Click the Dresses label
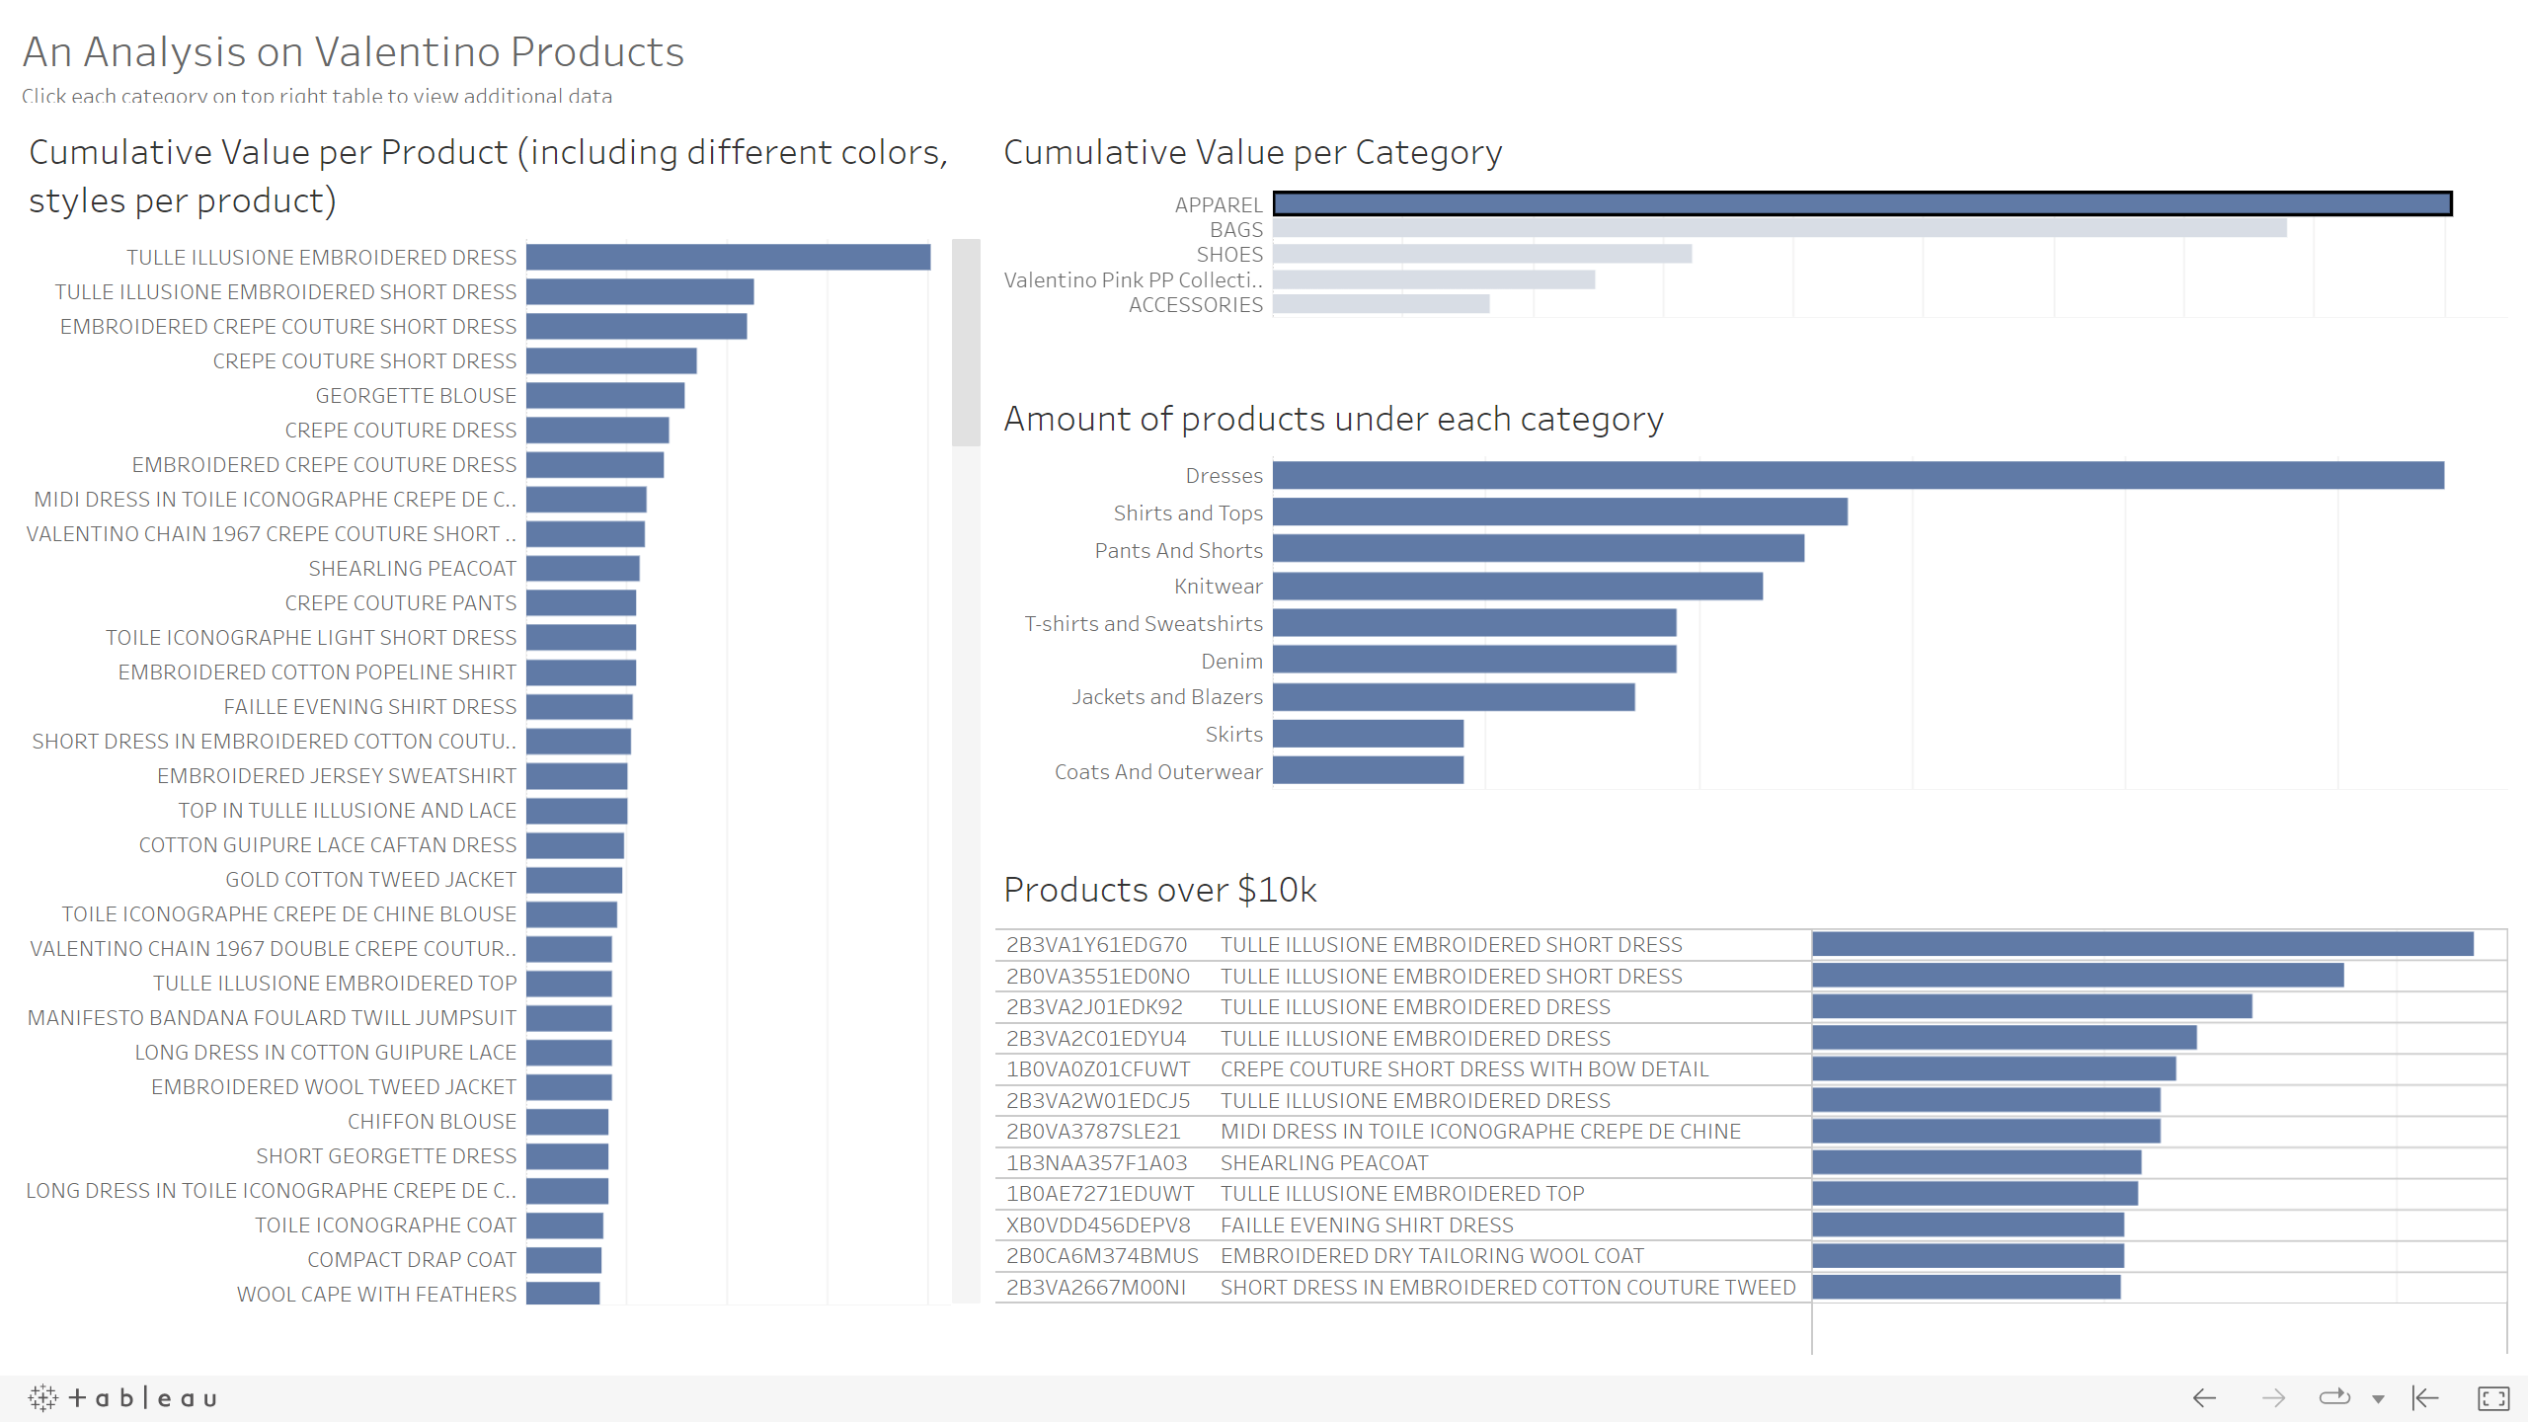This screenshot has width=2528, height=1422. click(1224, 476)
